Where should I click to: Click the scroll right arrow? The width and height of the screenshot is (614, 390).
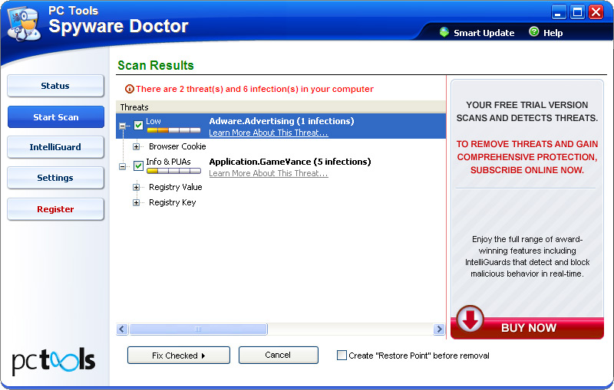click(x=439, y=329)
